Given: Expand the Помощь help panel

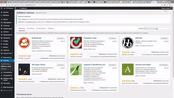Looking at the screenshot, I should click(x=166, y=11).
